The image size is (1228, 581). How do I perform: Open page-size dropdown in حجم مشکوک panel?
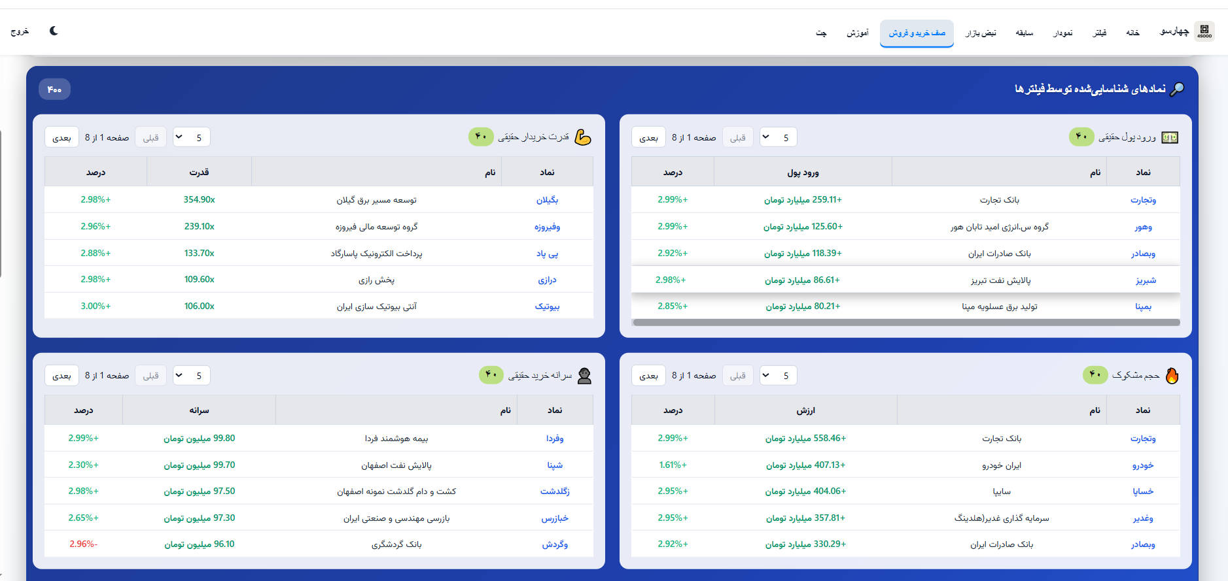pyautogui.click(x=779, y=375)
